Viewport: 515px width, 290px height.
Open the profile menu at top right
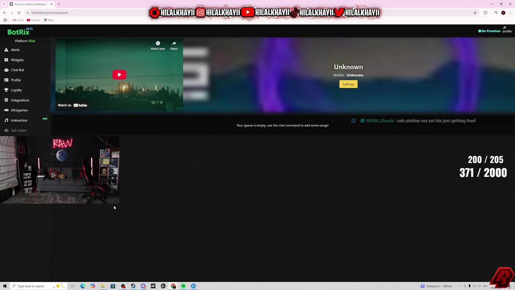[x=507, y=30]
